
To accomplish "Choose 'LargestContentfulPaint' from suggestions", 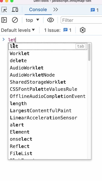I will [x=48, y=111].
